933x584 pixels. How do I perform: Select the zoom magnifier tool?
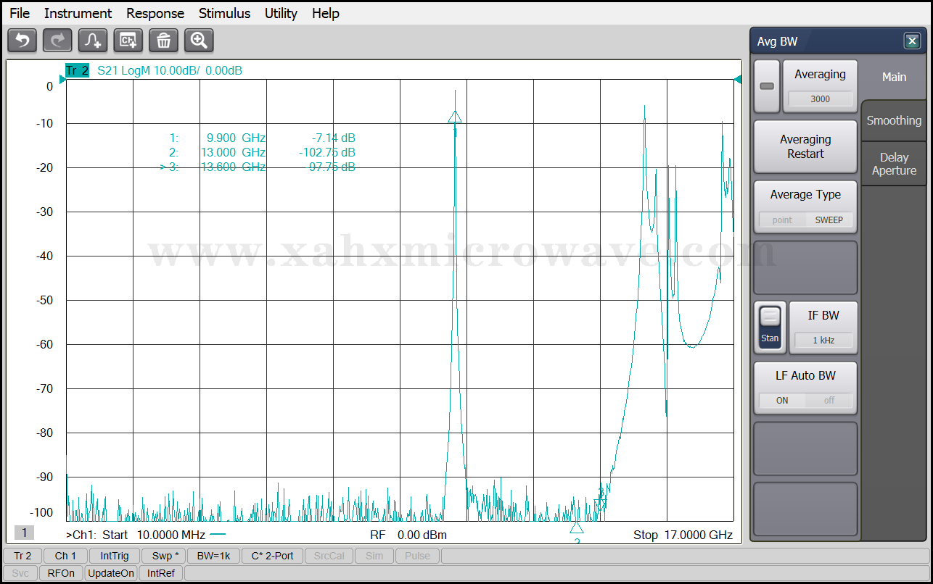tap(199, 41)
